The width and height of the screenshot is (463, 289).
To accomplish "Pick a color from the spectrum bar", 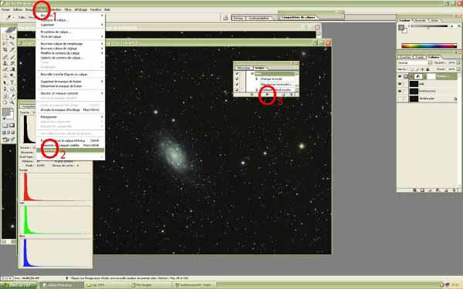I will 429,45.
